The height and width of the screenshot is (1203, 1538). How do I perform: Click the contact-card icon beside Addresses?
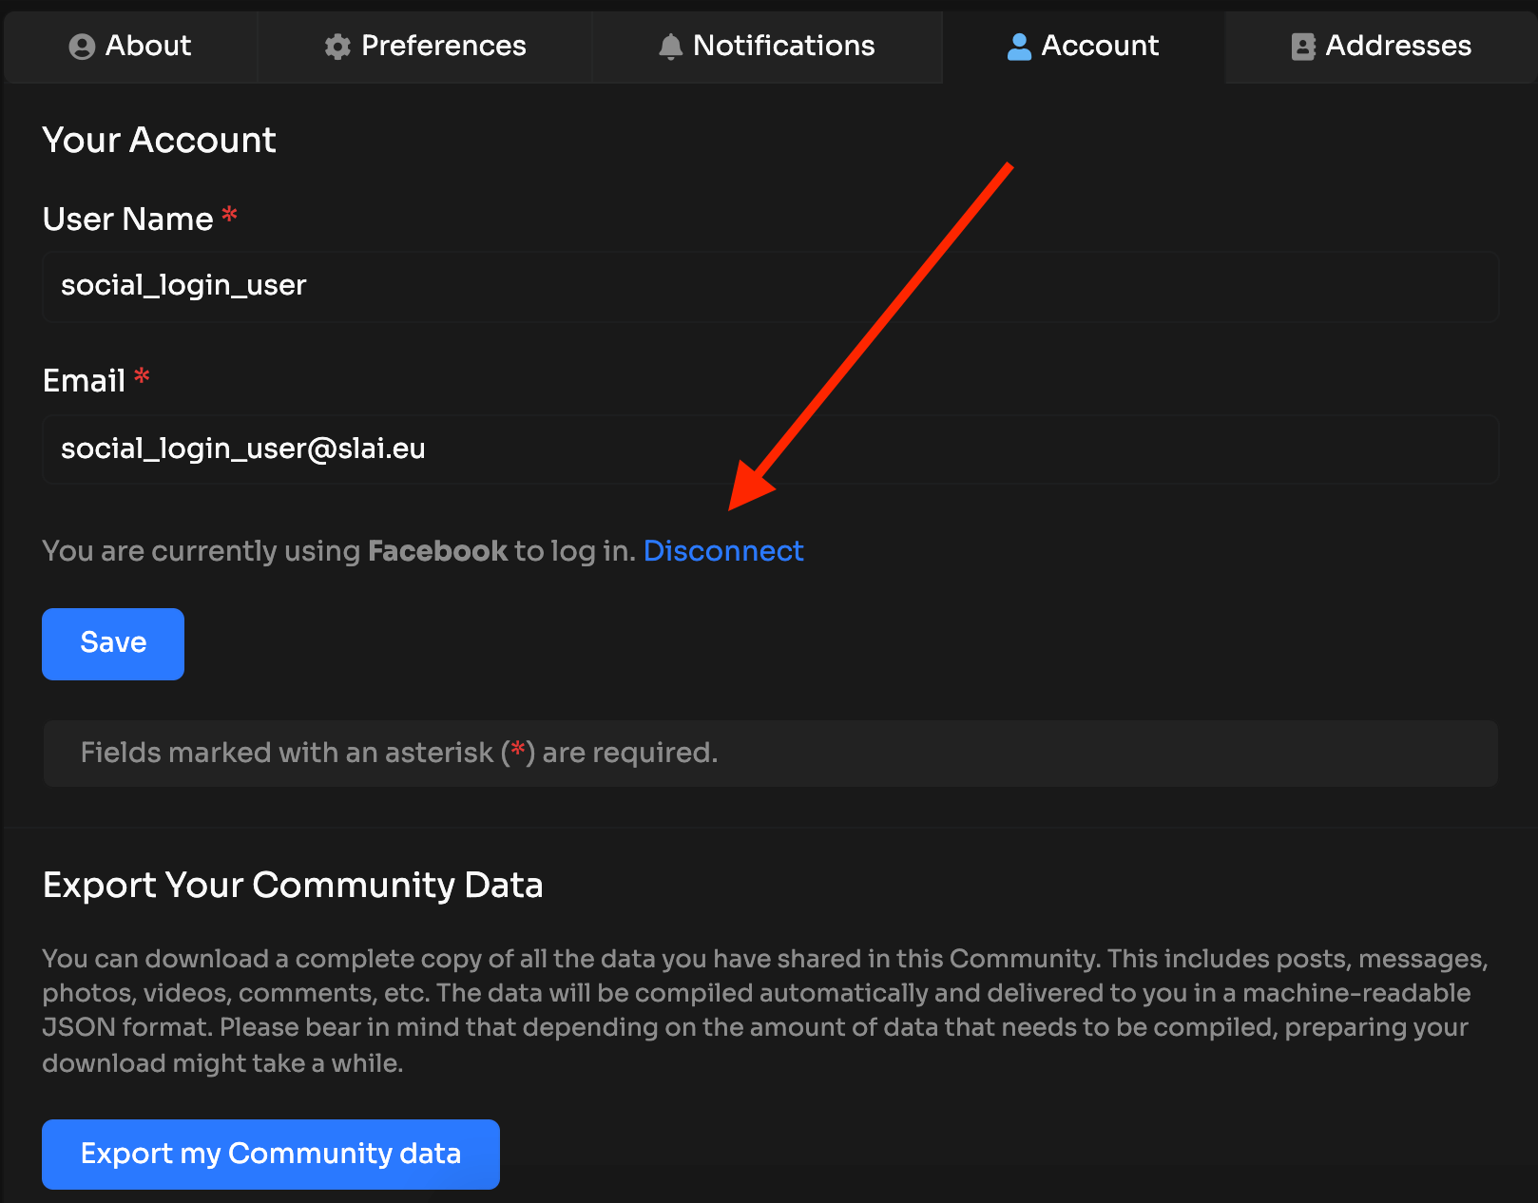(x=1301, y=46)
